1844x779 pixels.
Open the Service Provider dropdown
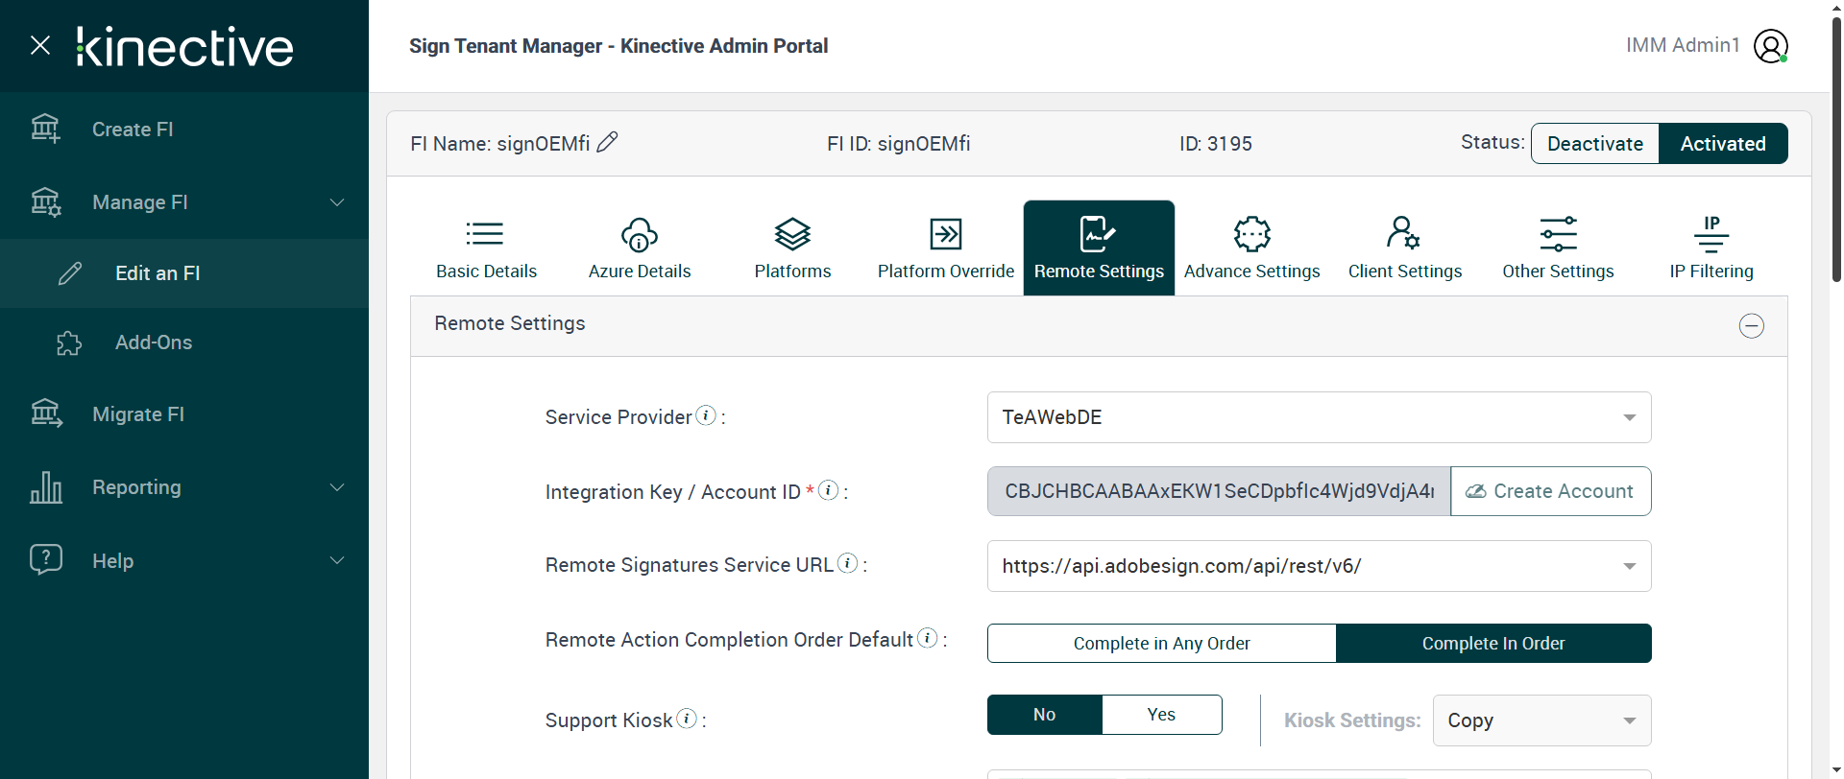point(1319,417)
